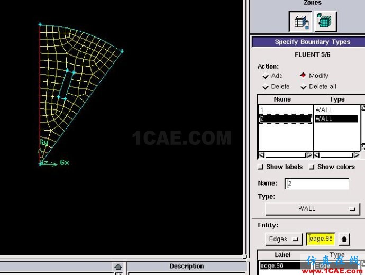Click up arrow of boundary list vertical scrollbar

point(363,107)
